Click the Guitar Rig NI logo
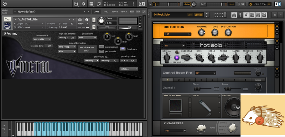 278,4
